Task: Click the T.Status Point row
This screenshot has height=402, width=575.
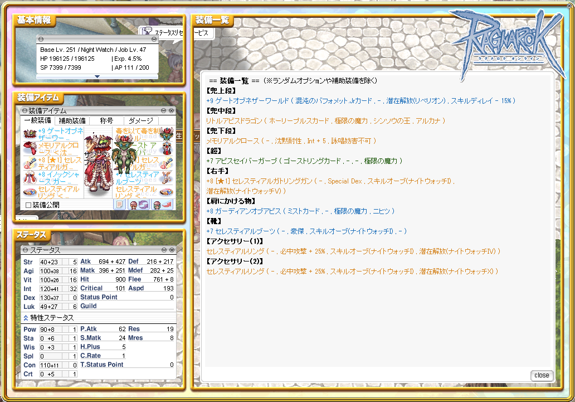Action: pos(127,365)
